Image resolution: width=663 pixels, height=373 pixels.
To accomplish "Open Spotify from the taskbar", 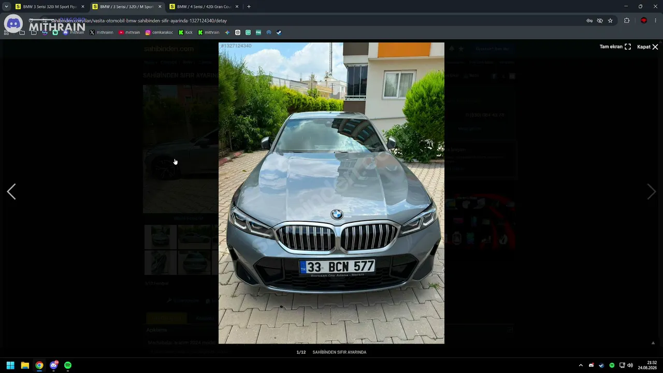I will coord(68,365).
